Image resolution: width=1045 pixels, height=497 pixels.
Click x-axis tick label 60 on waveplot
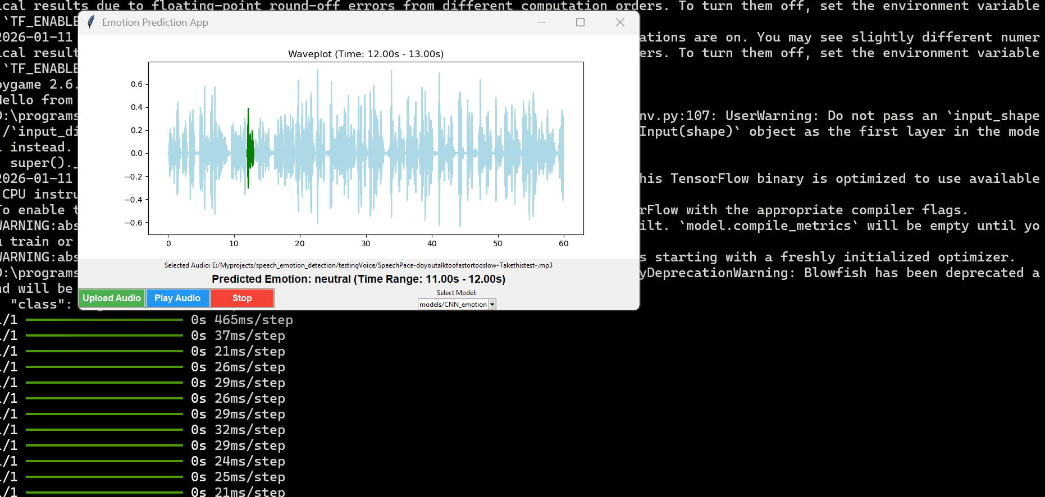point(563,243)
